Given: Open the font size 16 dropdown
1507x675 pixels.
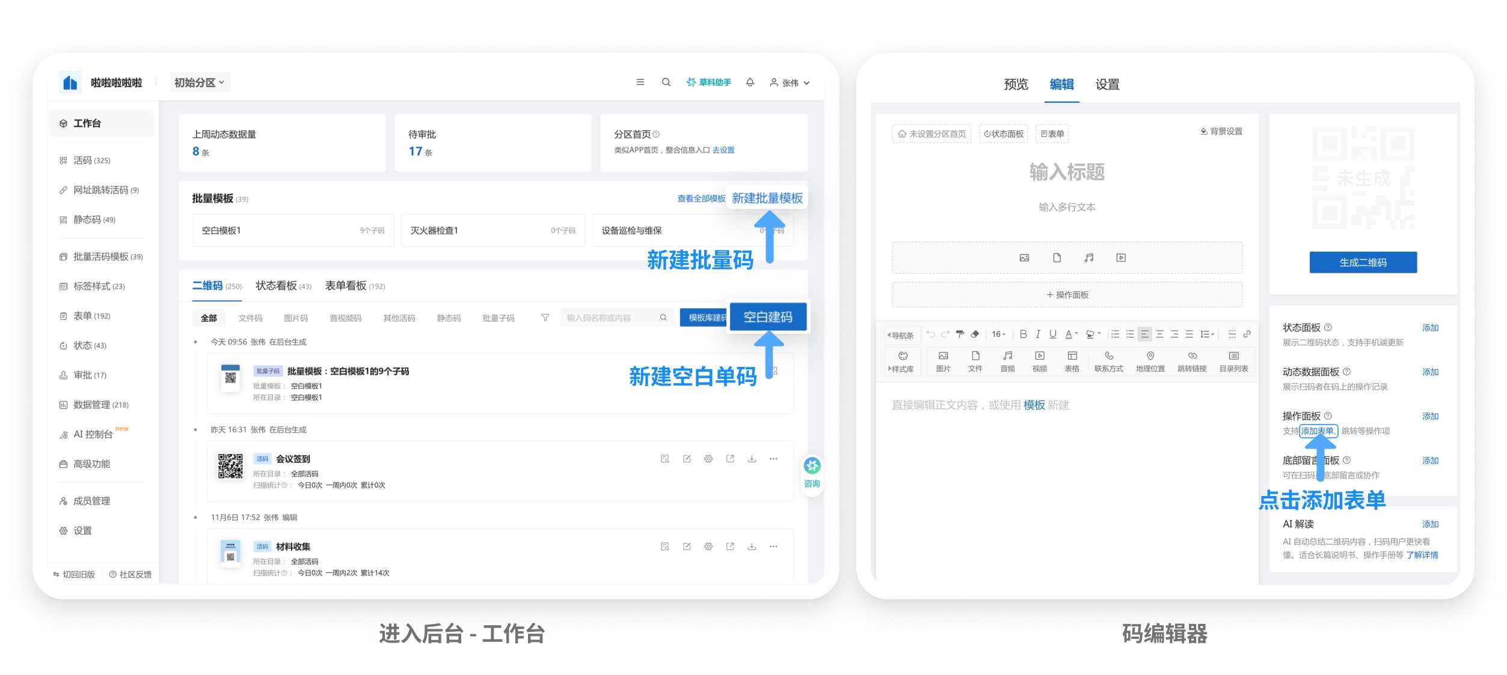Looking at the screenshot, I should coord(998,334).
